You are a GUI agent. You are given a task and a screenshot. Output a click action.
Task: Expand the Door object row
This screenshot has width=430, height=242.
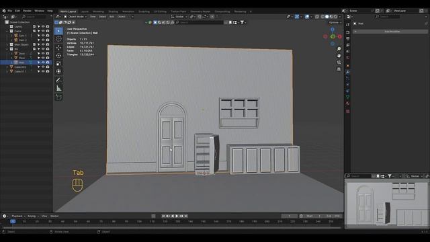[x=11, y=54]
